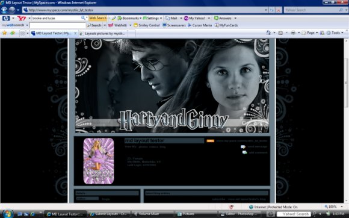Click My Yahoo! toolbar button

(x=194, y=18)
